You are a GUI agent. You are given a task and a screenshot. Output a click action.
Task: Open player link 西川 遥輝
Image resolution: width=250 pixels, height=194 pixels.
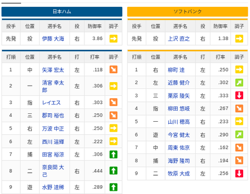pos(53,142)
